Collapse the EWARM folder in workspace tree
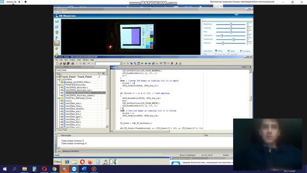The width and height of the screenshot is (307, 173). point(59,79)
